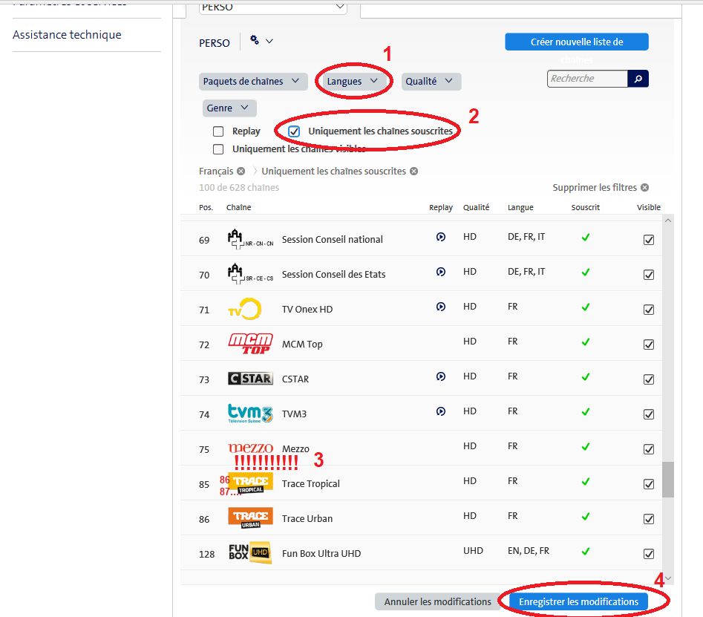Click the Fun Box UHD channel logo
Screen dimensions: 703x617
coord(249,553)
